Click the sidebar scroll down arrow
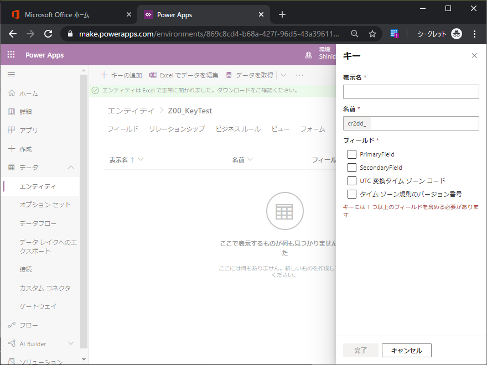Image resolution: width=487 pixels, height=365 pixels. click(84, 359)
